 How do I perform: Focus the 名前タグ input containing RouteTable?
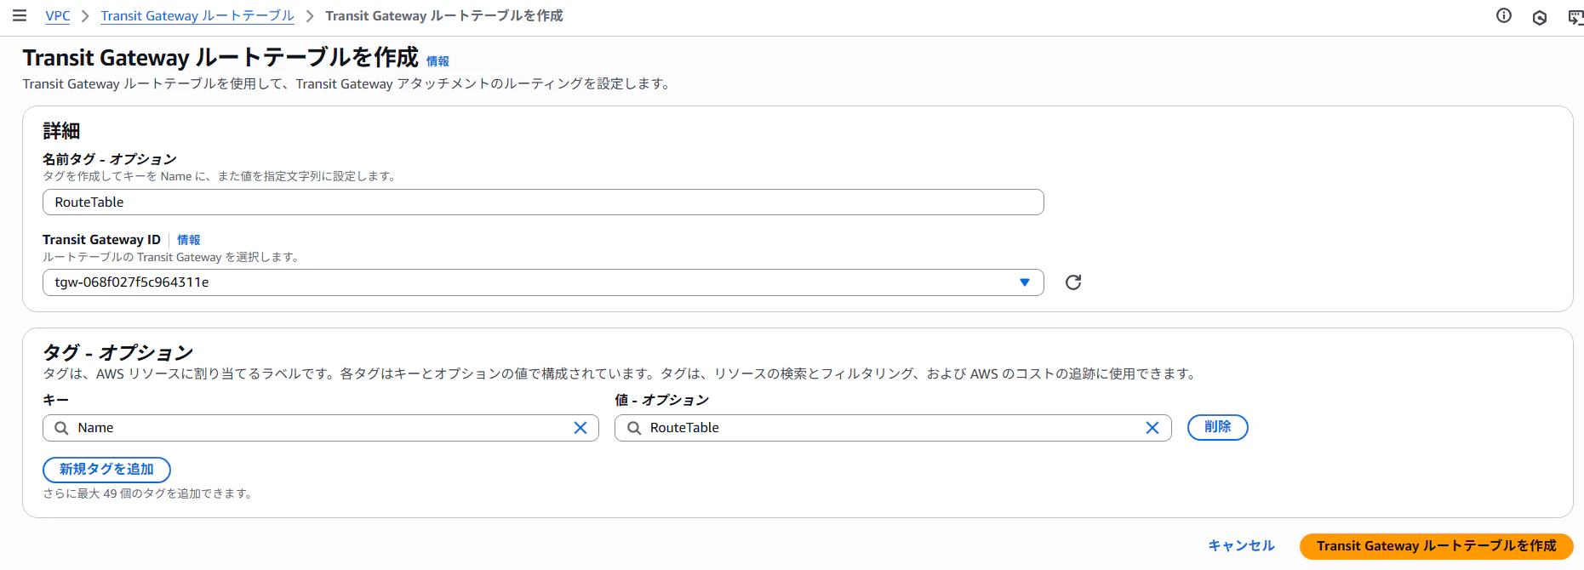coord(543,202)
